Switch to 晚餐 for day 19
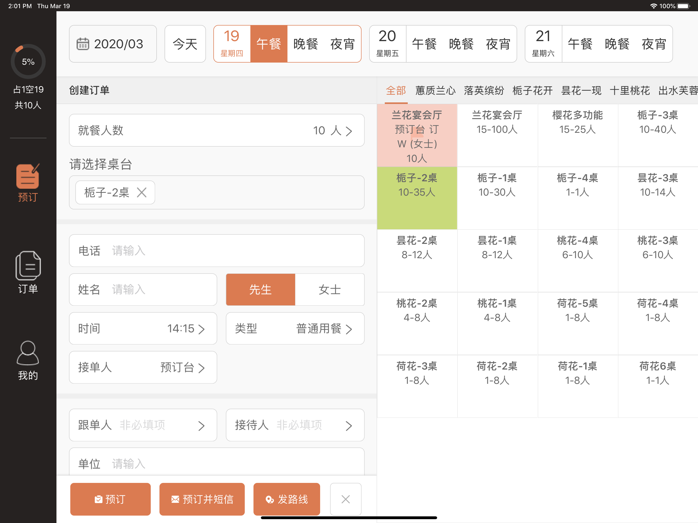This screenshot has height=523, width=698. (x=306, y=44)
